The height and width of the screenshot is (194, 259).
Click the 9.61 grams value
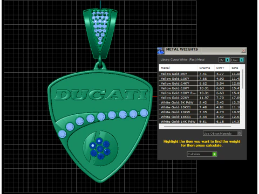pyautogui.click(x=203, y=121)
